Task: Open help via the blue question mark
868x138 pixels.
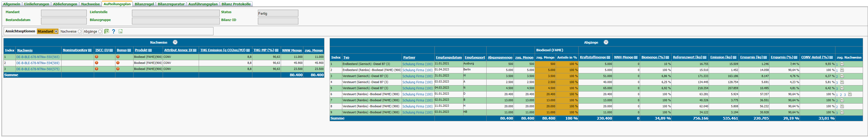Action: tap(114, 31)
